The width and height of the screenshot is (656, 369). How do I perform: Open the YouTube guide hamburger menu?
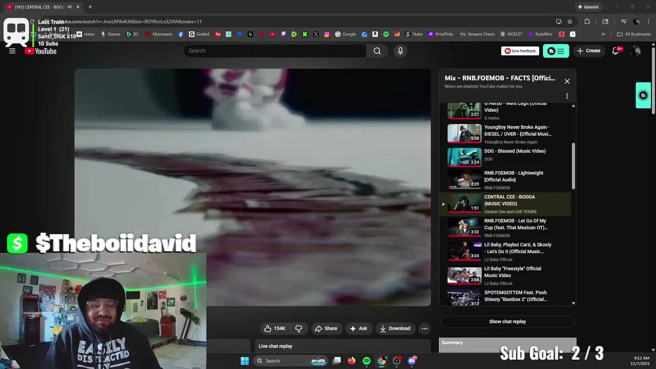12,51
